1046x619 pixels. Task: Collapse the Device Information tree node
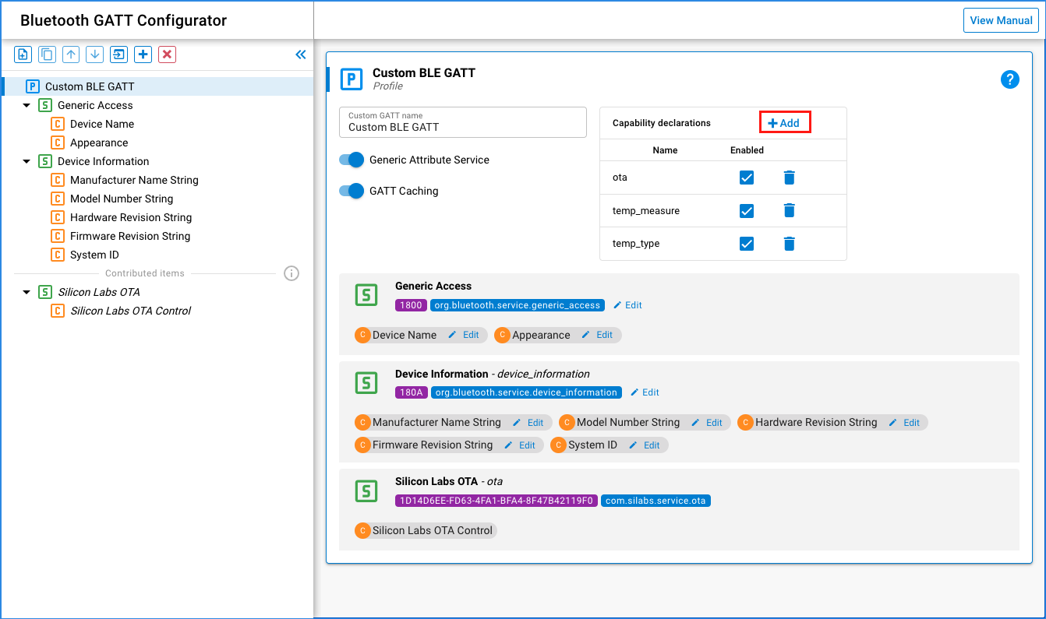pos(27,161)
